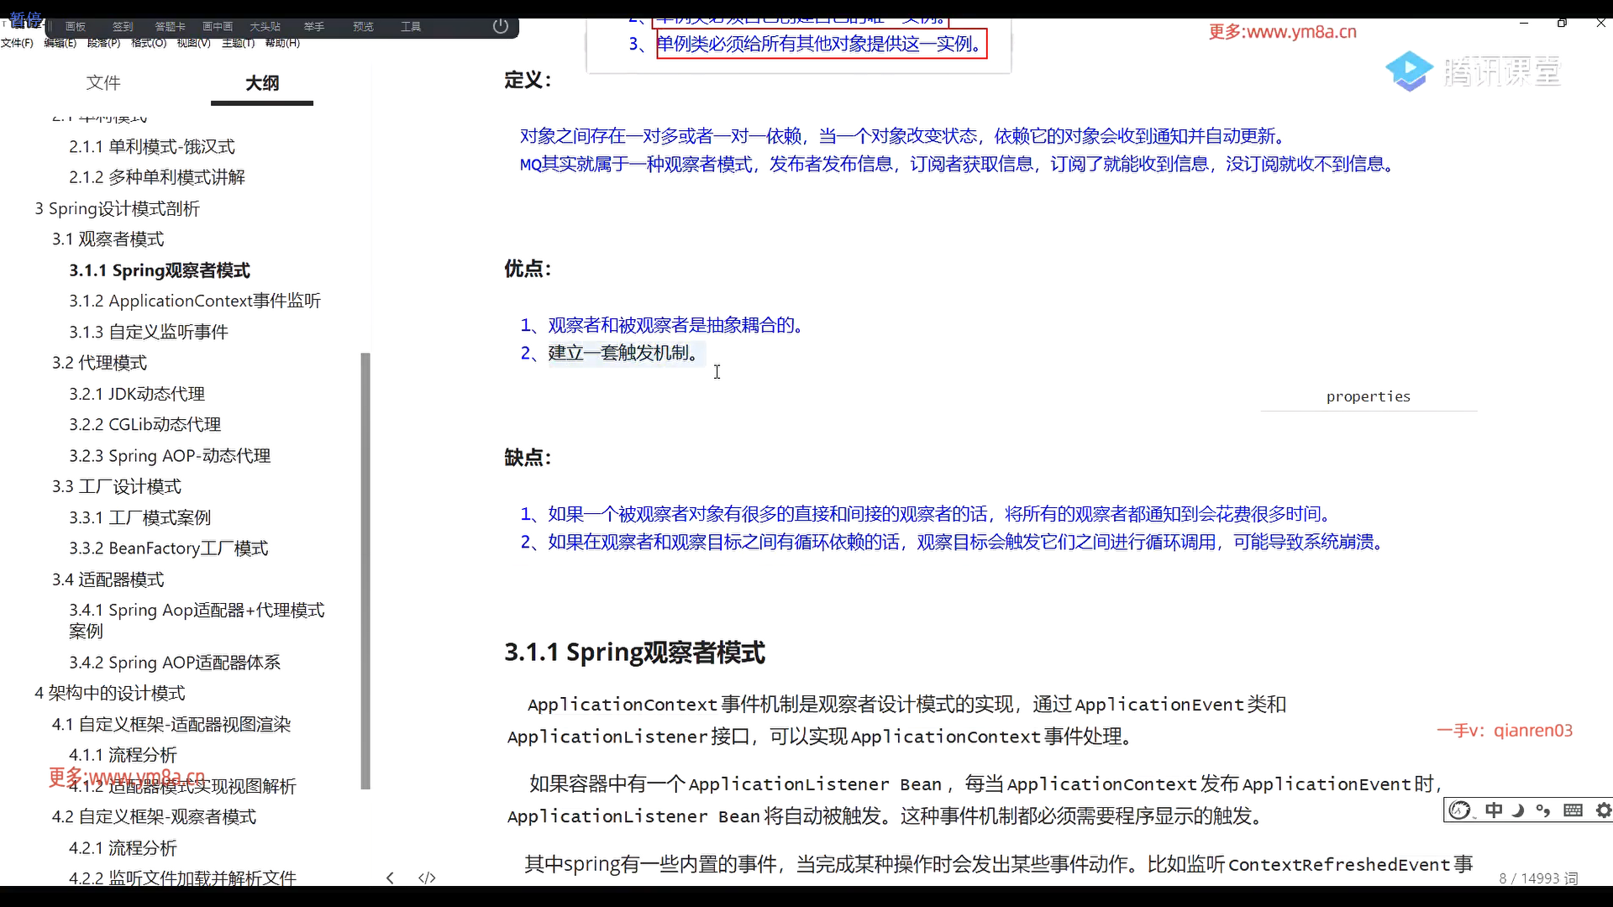Click the IME logo icon

point(1460,810)
